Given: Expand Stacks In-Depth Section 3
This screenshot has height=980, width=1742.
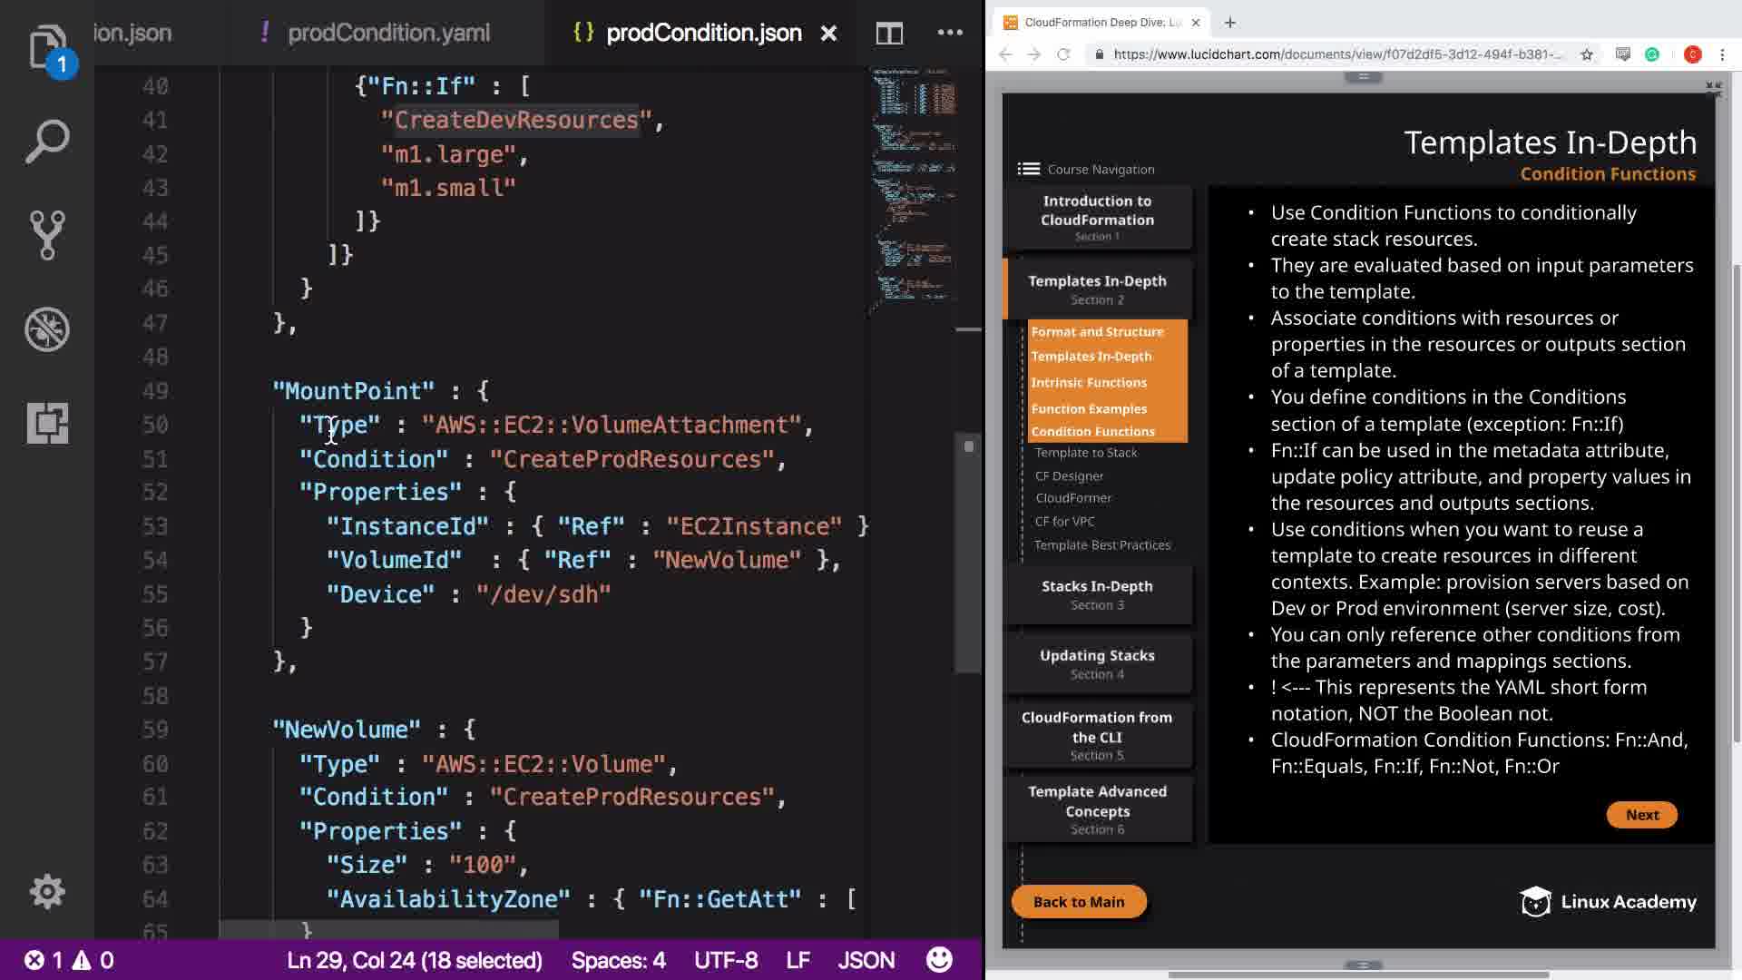Looking at the screenshot, I should (1097, 594).
